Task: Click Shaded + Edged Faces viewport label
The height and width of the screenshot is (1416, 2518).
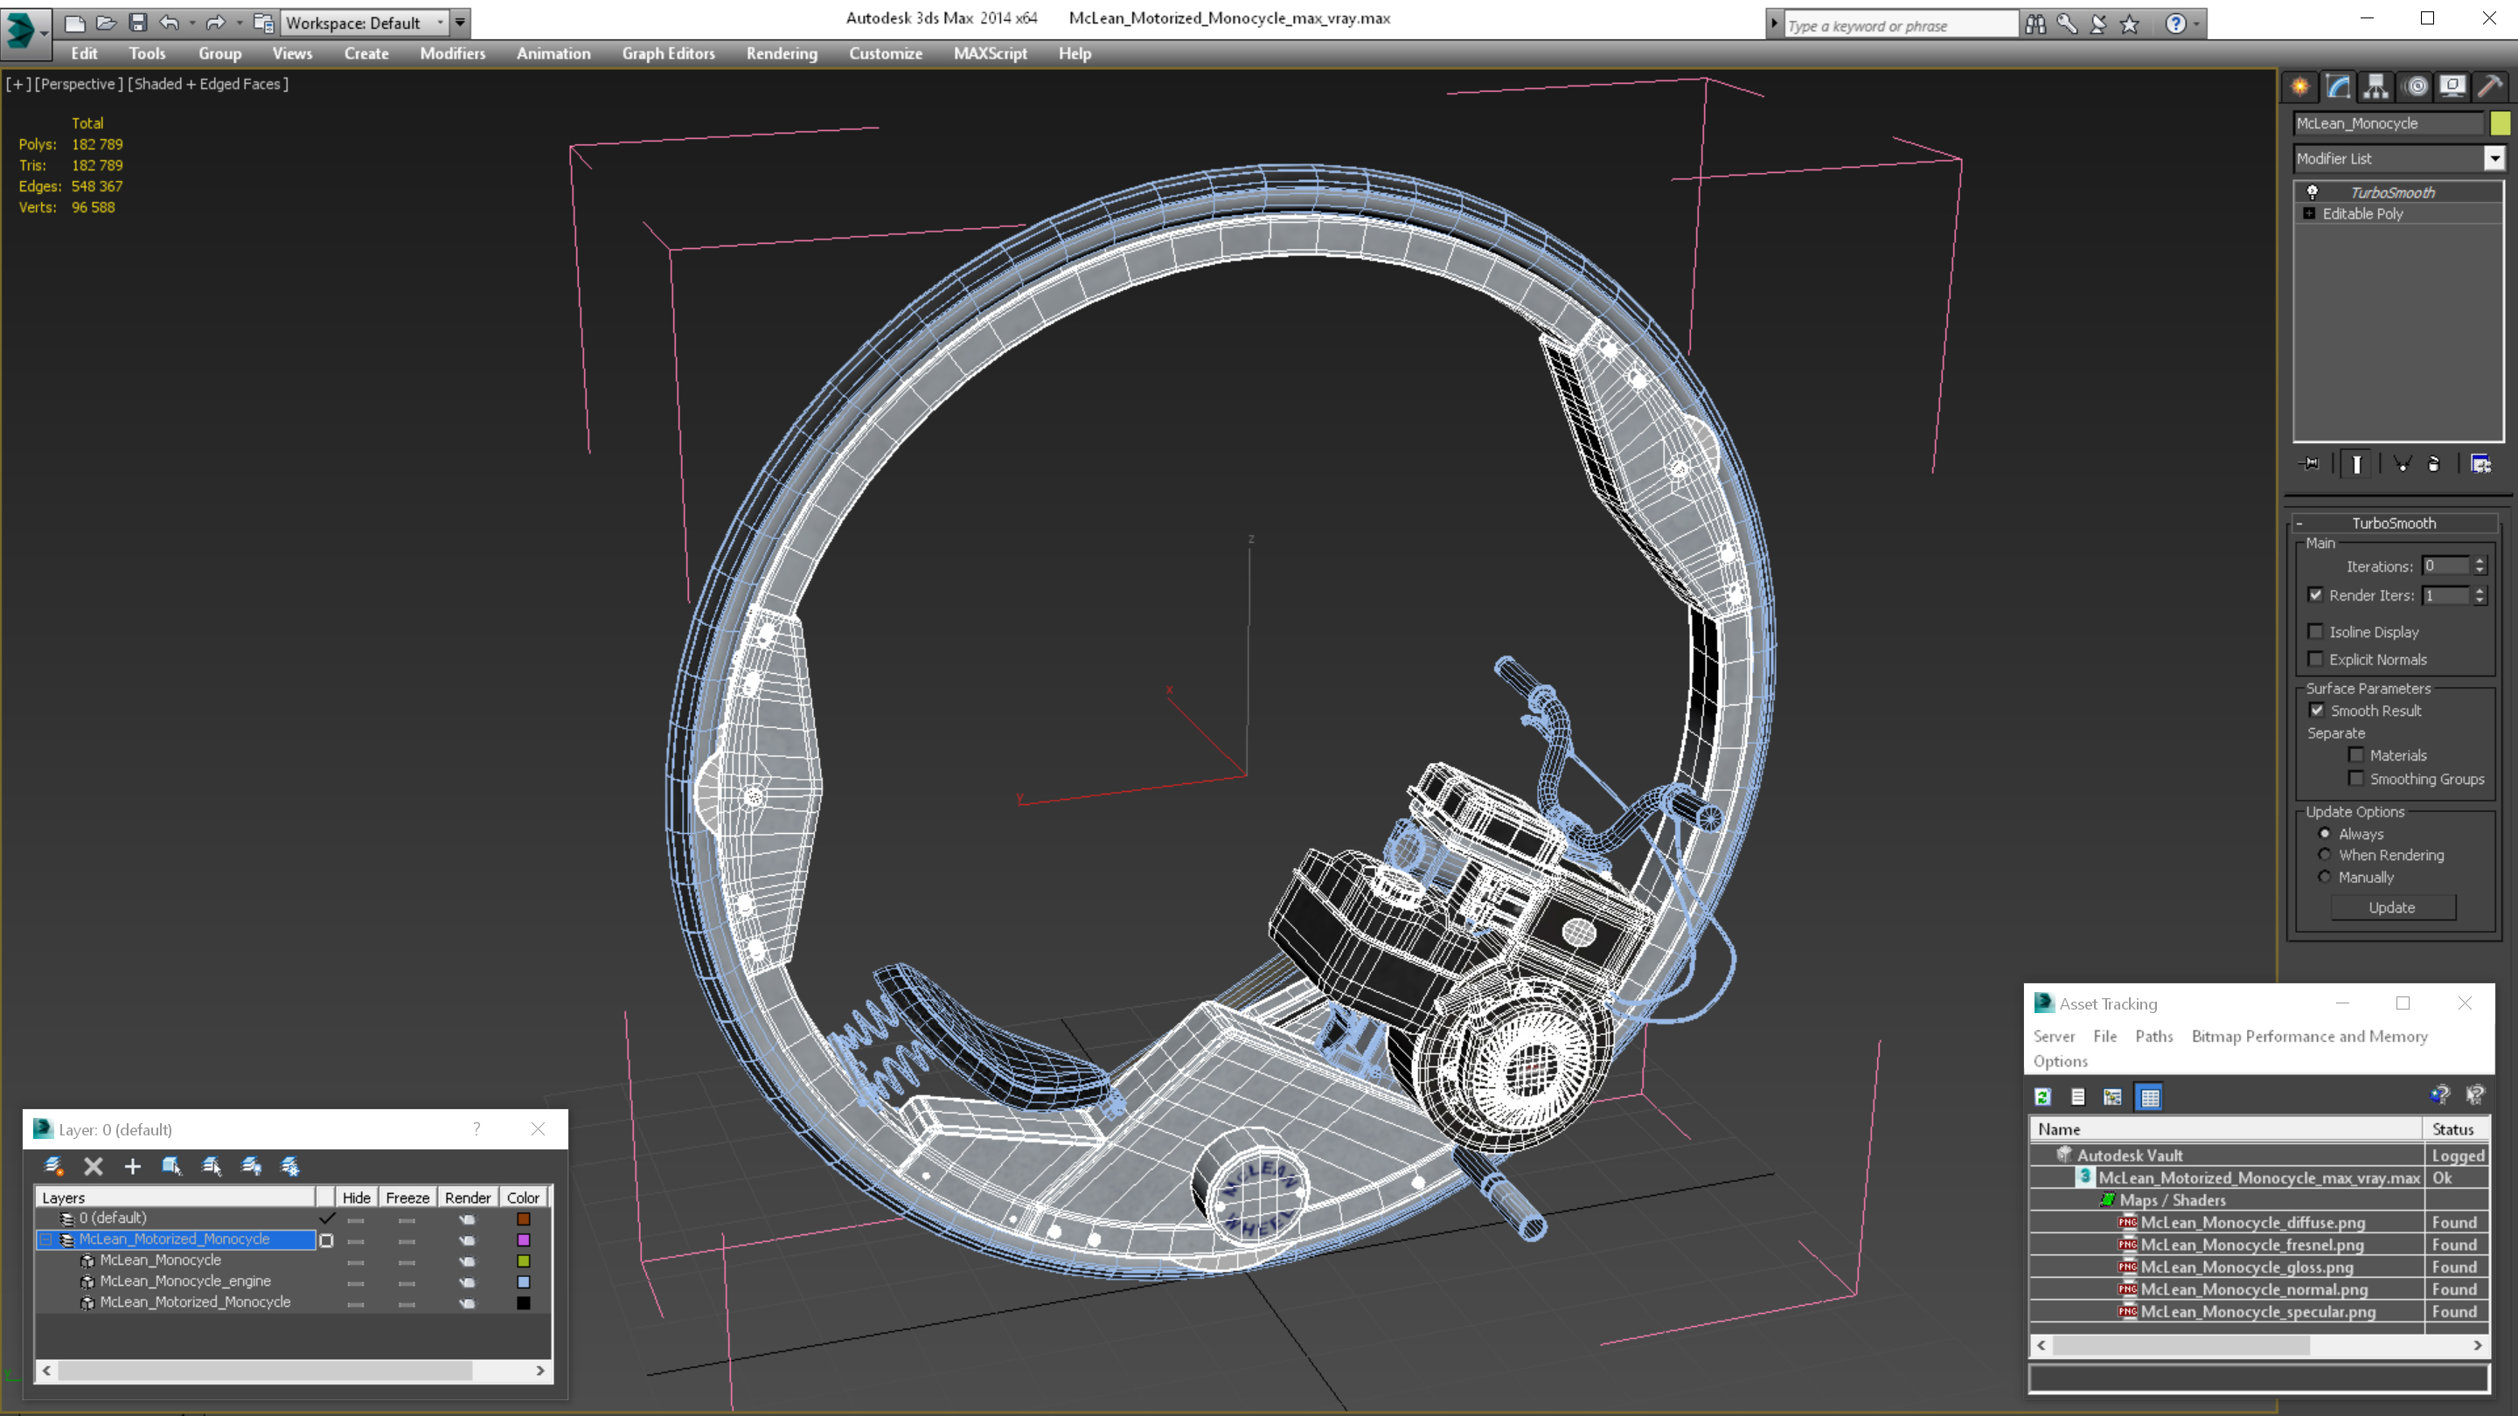Action: (x=208, y=84)
